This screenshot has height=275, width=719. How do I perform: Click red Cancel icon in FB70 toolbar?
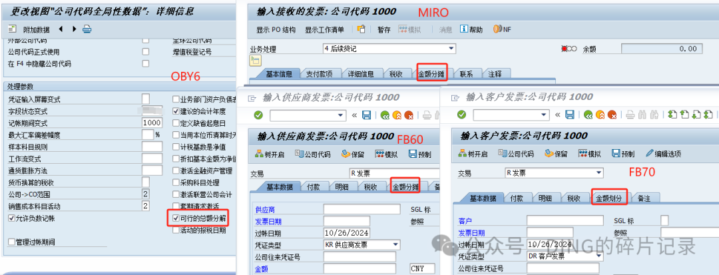[x=612, y=115]
